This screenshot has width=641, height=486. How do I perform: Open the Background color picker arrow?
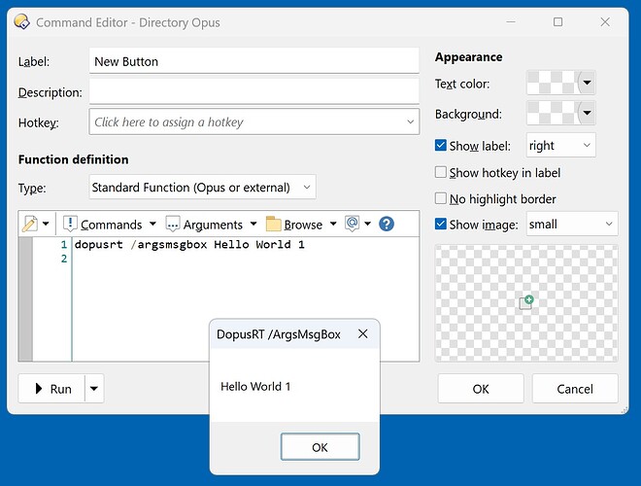[x=587, y=113]
